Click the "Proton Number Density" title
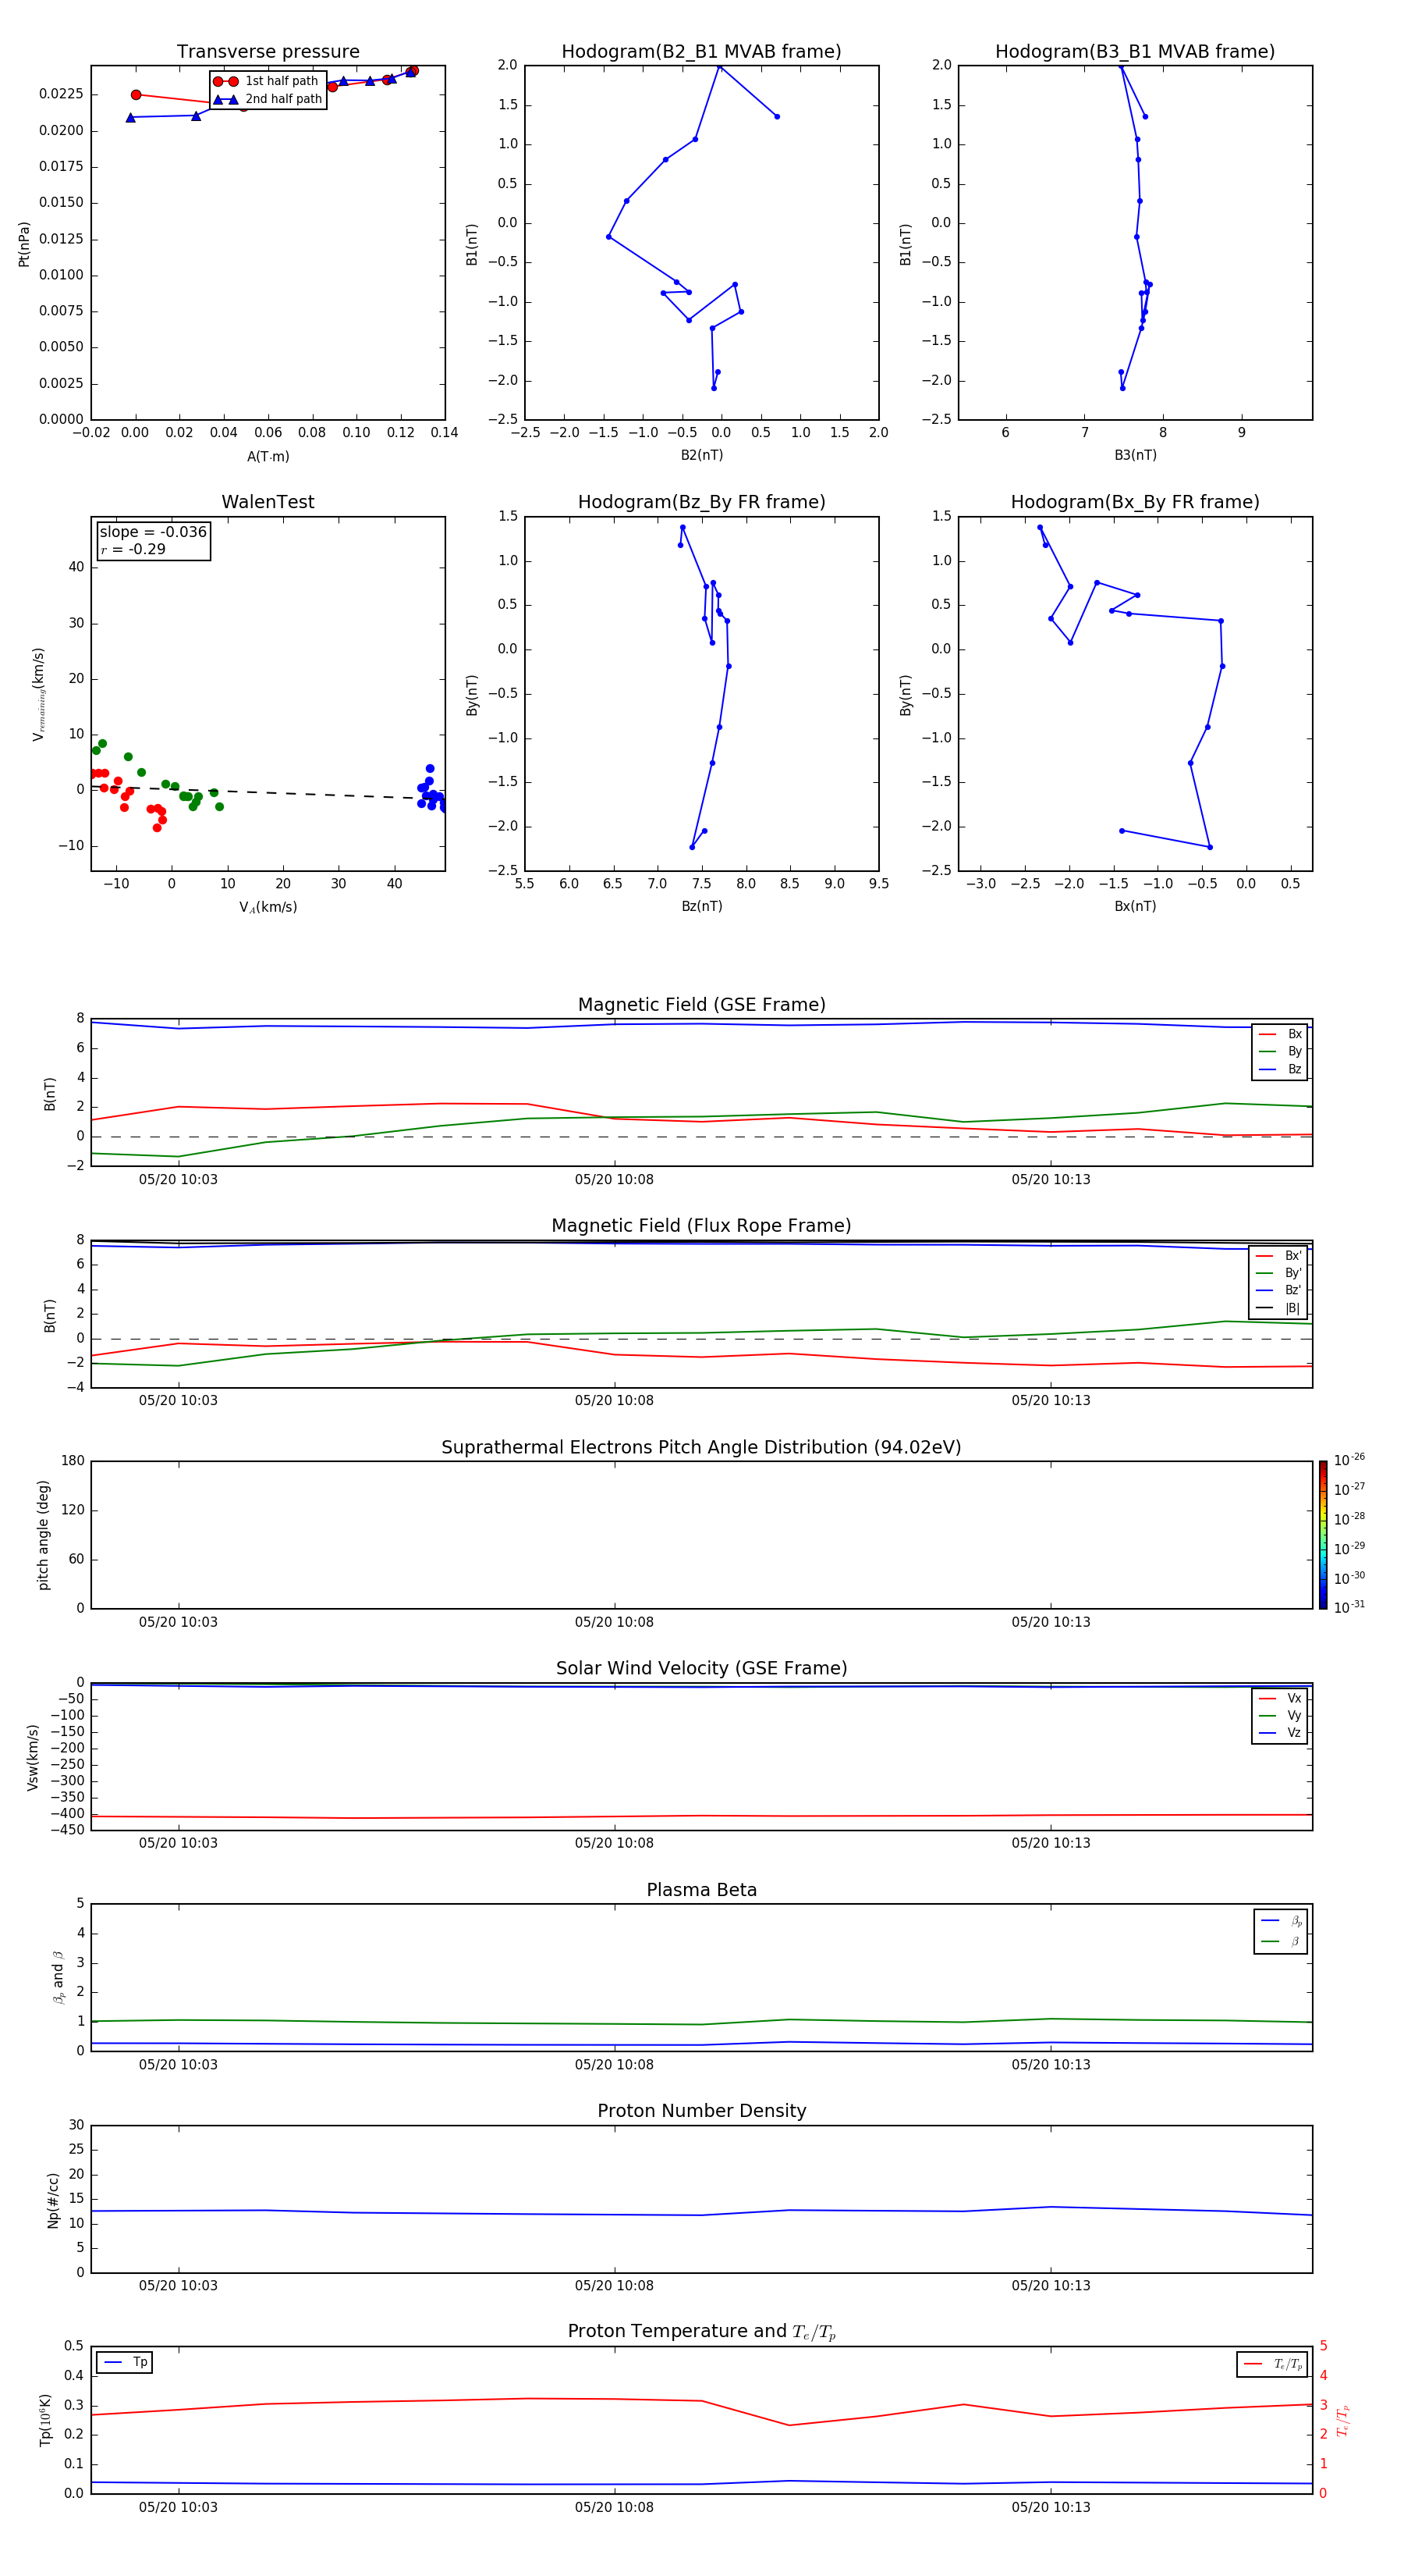The image size is (1404, 2576). coord(701,2111)
